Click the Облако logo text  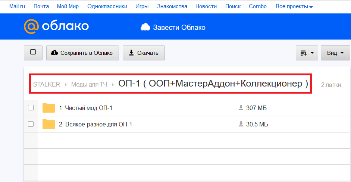coord(65,26)
